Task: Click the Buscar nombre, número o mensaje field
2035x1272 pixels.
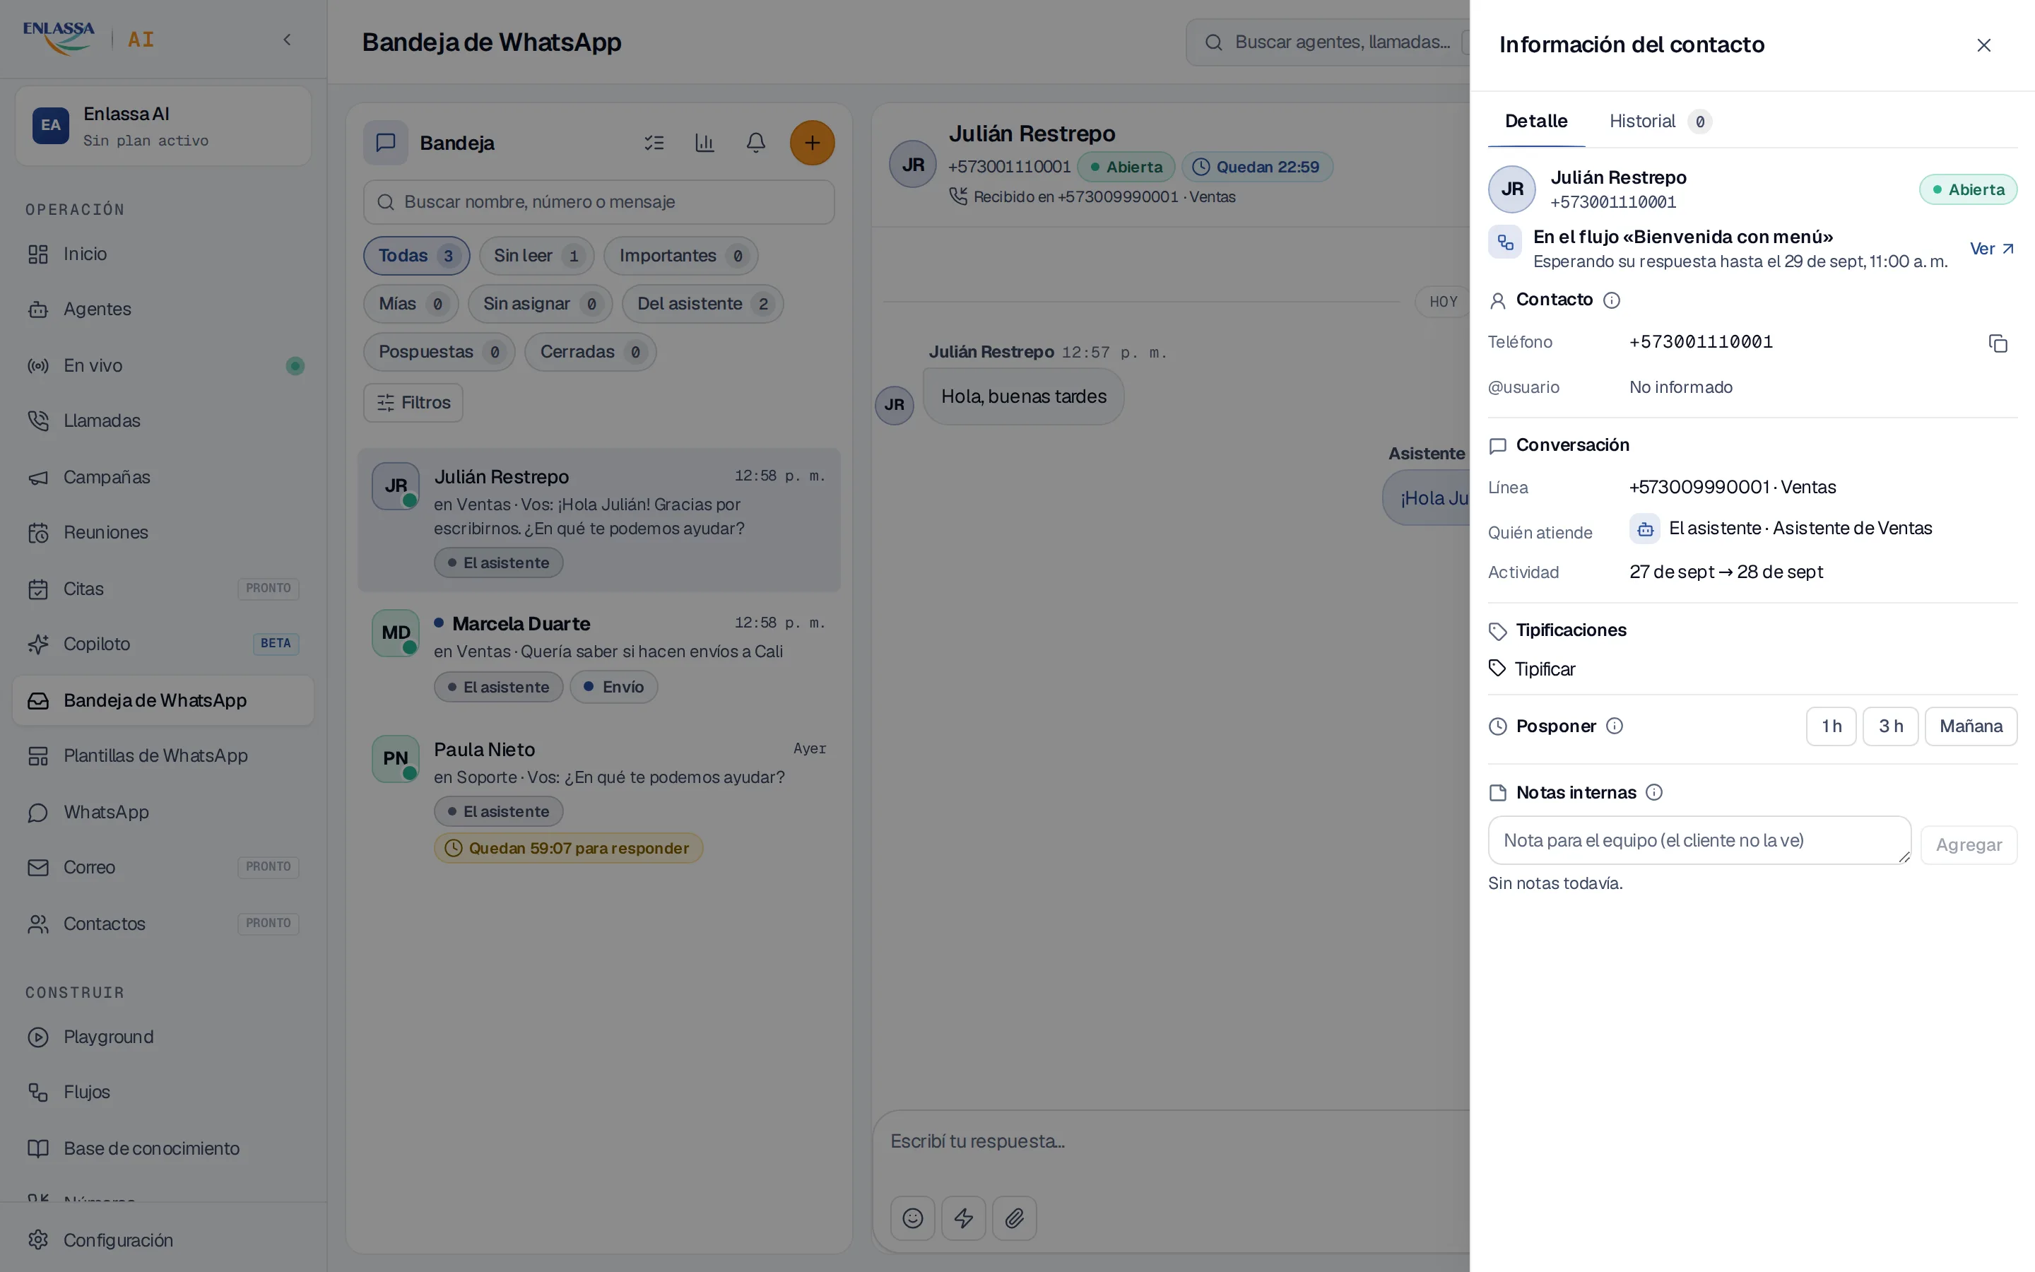Action: pos(598,202)
